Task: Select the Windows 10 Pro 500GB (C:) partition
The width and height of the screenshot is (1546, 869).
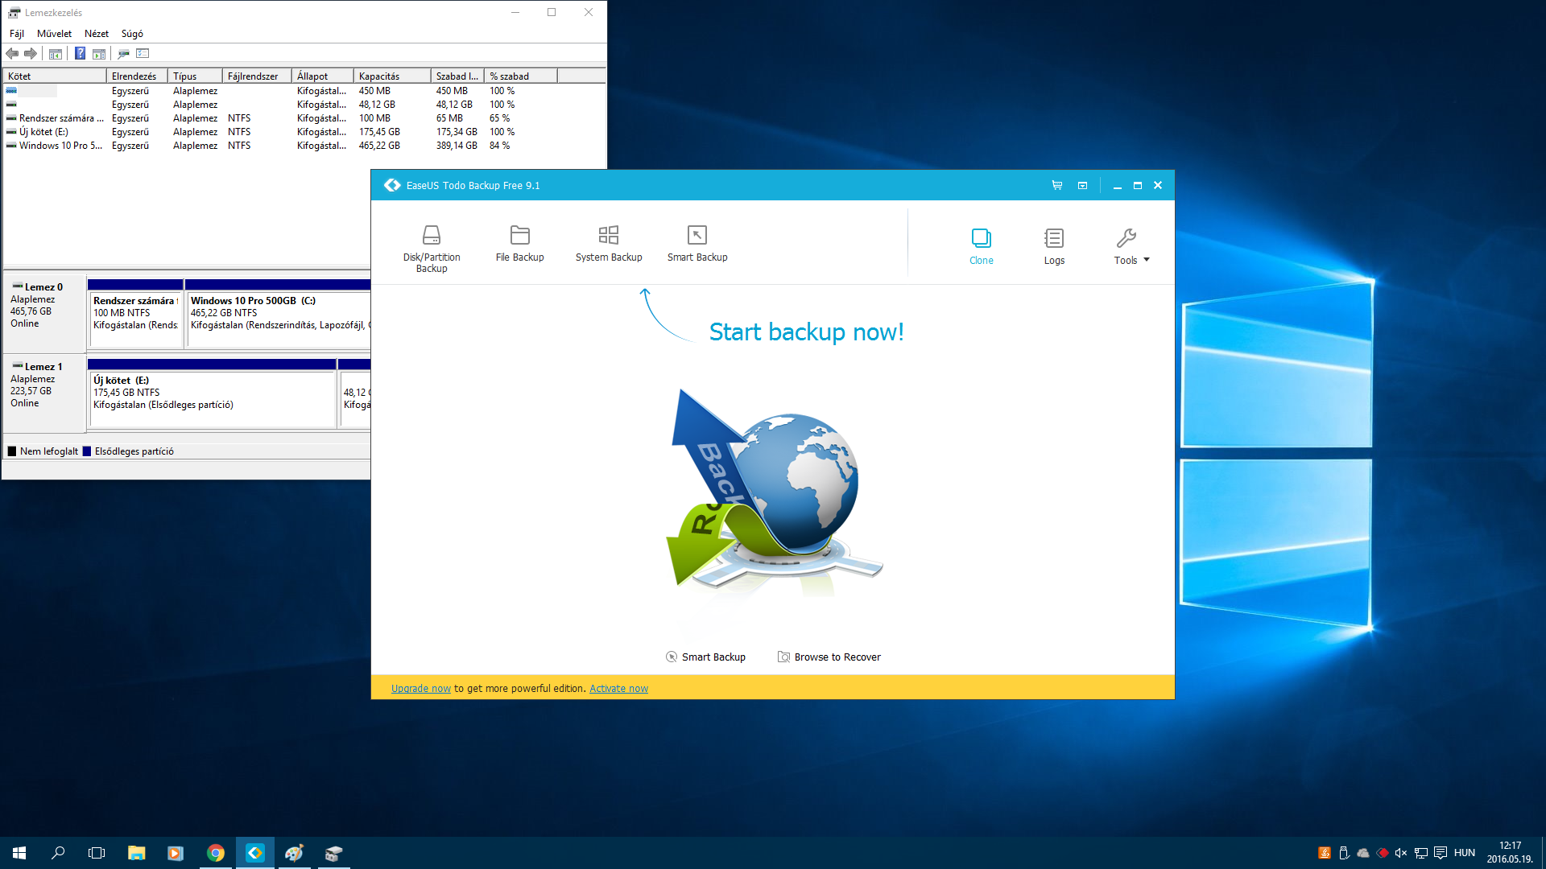Action: [278, 313]
